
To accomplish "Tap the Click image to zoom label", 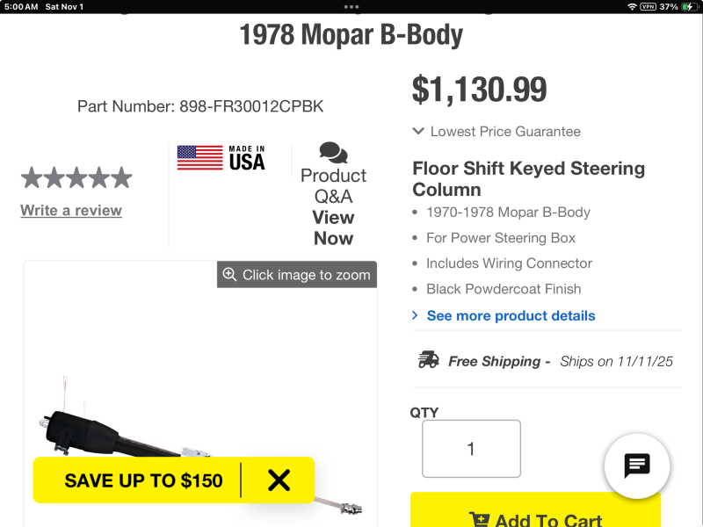I will [x=306, y=275].
